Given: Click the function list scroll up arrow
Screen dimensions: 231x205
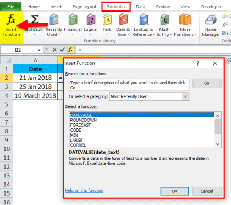Looking at the screenshot, I should point(218,116).
